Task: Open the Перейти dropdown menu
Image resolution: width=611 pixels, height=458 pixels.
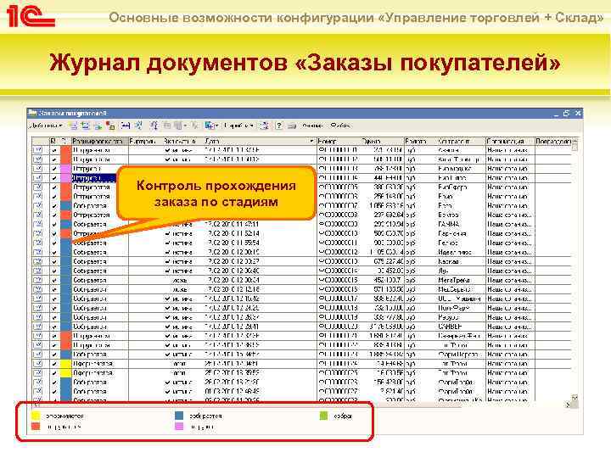Action: (x=238, y=126)
